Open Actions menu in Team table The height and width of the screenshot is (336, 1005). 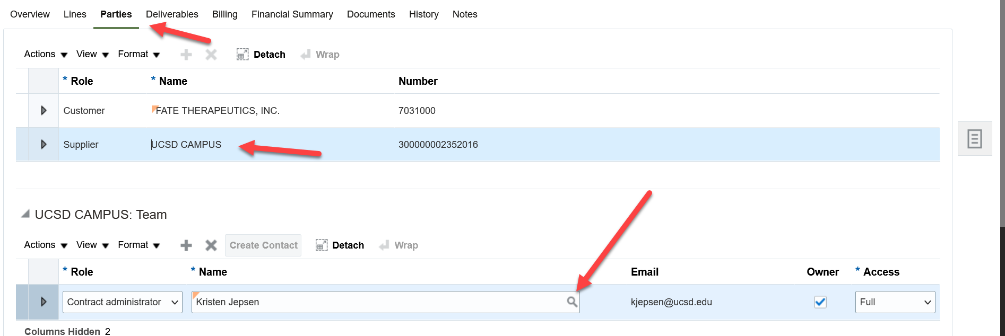pos(46,245)
